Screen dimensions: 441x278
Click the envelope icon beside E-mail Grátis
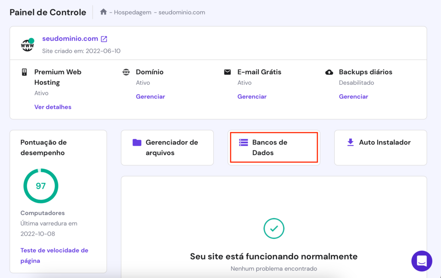point(227,72)
